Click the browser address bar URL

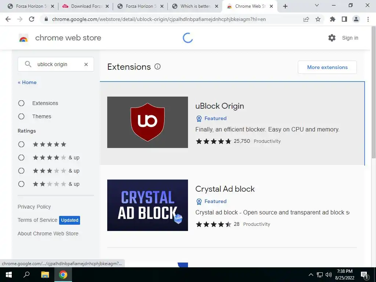159,19
